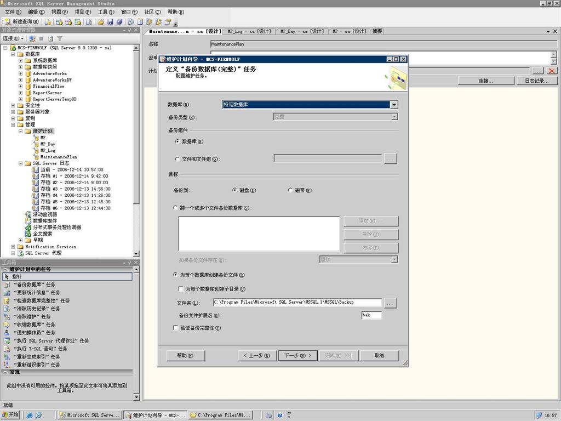Select the 数据库(E) backup component radio button
The height and width of the screenshot is (421, 561).
pos(177,141)
